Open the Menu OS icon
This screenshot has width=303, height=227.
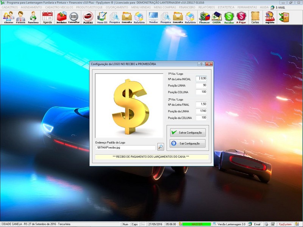(x=102, y=17)
